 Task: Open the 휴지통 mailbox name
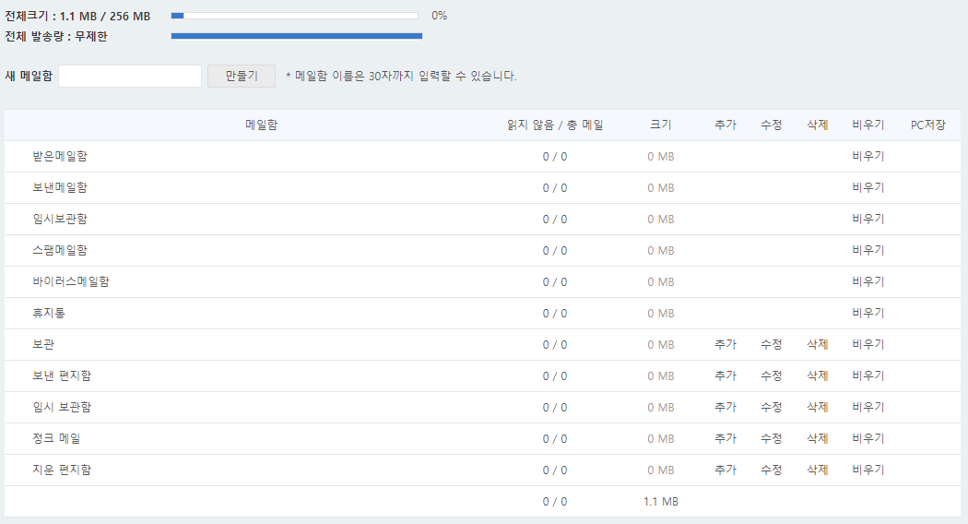(x=49, y=313)
